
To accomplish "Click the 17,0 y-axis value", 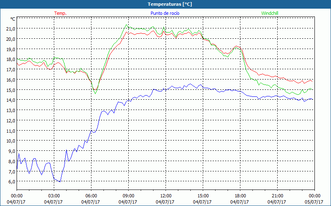I will [11, 70].
